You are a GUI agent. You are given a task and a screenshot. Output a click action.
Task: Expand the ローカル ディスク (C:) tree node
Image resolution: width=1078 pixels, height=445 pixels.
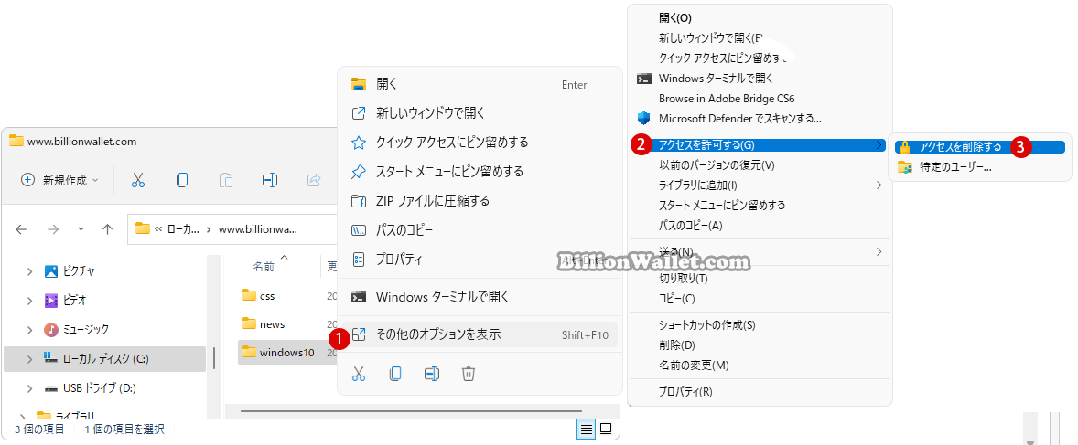[x=29, y=358]
